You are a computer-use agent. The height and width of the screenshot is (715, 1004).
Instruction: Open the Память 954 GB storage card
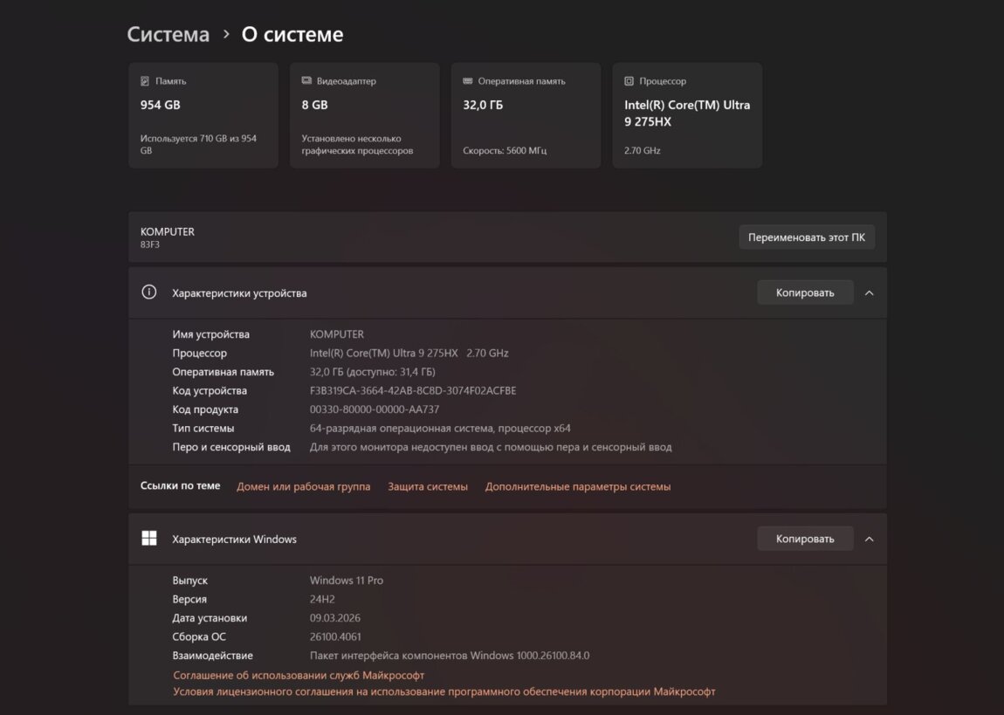[203, 115]
